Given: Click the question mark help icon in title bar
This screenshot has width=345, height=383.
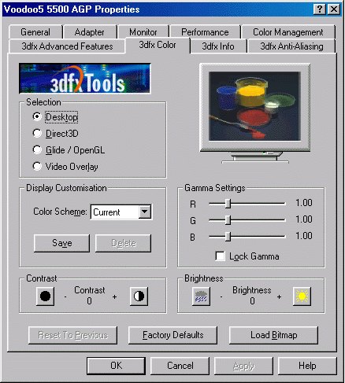Looking at the screenshot, I should 320,9.
